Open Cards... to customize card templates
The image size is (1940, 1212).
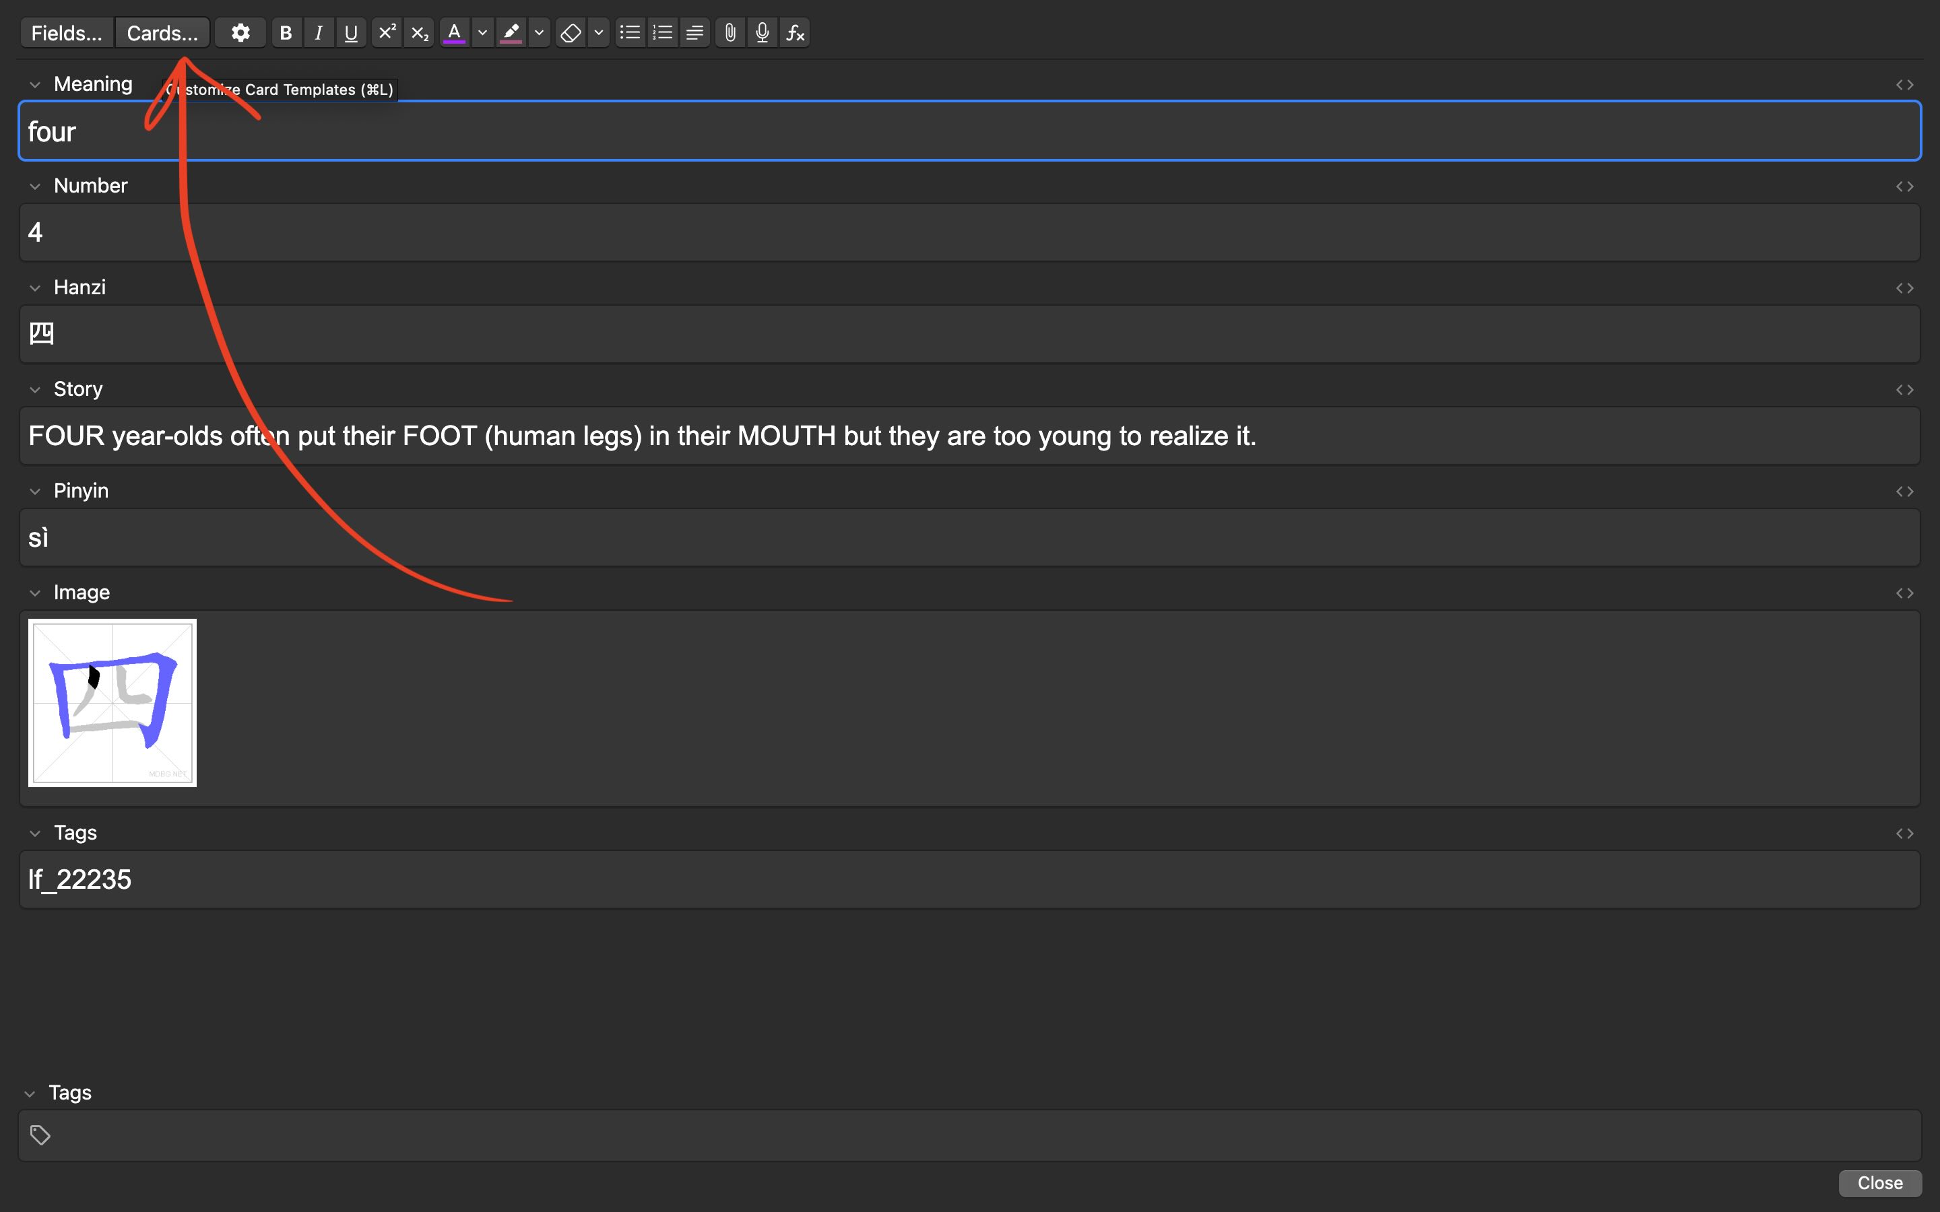[162, 32]
